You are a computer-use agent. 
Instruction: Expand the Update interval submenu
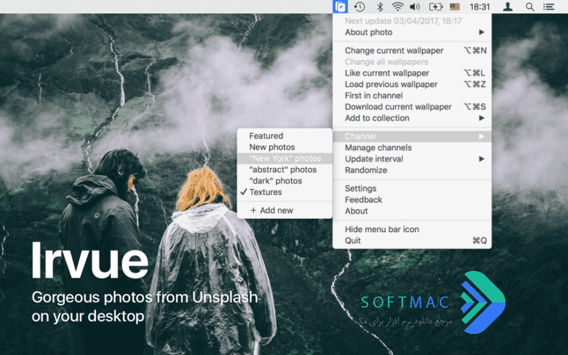point(412,158)
